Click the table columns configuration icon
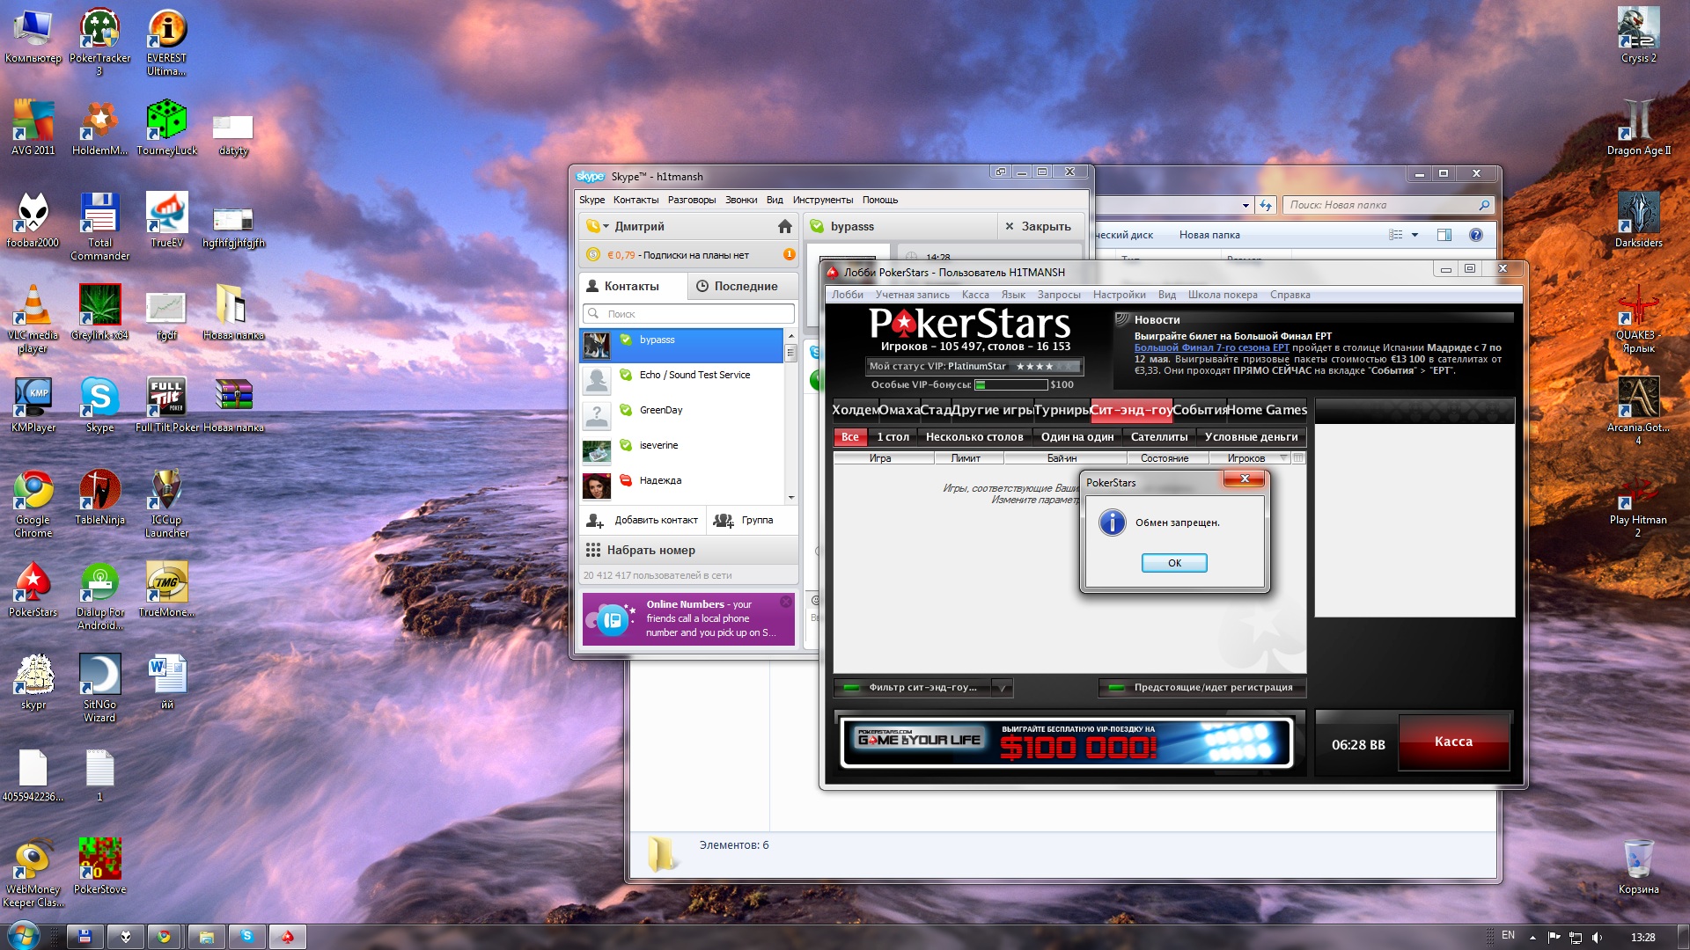The image size is (1690, 950). [1298, 458]
